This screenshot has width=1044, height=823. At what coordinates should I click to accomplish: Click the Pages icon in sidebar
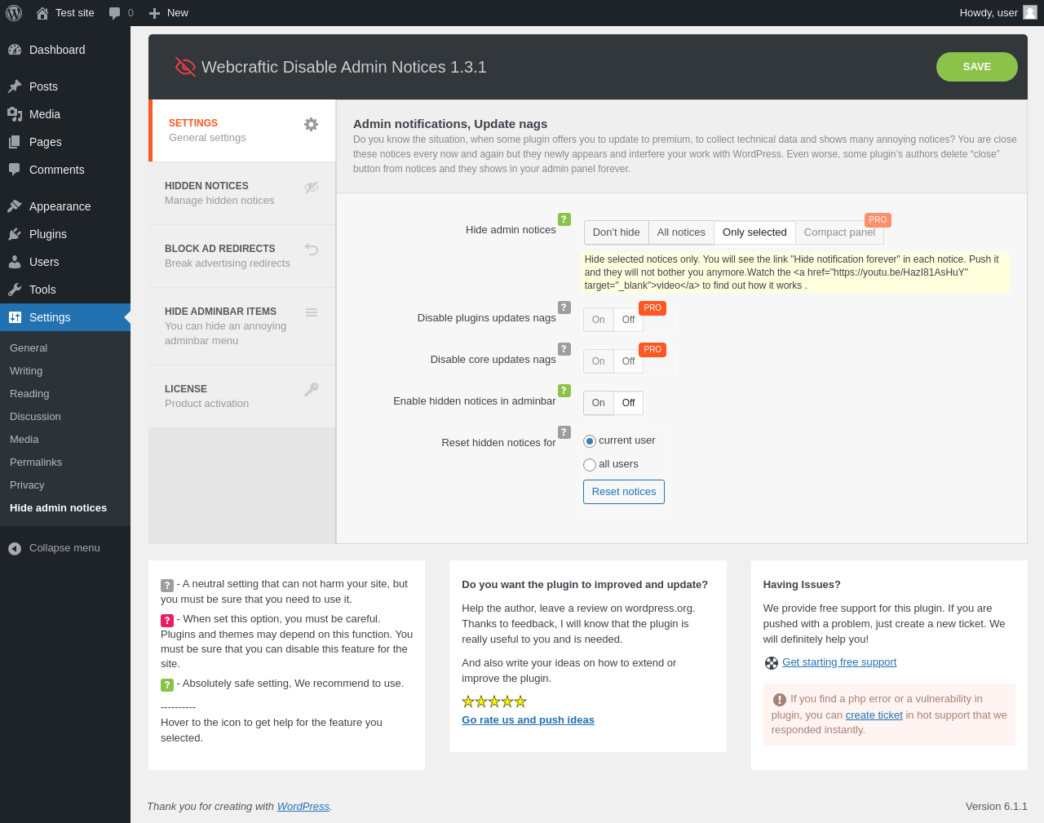(15, 142)
